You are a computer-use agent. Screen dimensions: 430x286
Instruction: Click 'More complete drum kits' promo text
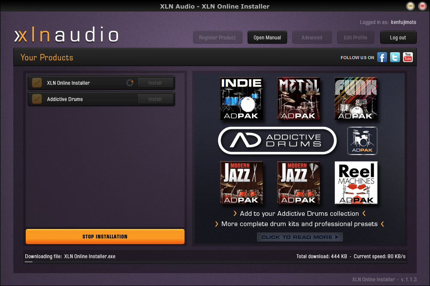(x=300, y=224)
